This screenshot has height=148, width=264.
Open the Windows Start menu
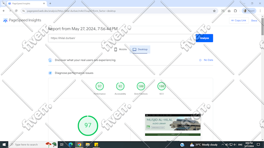tap(4, 145)
